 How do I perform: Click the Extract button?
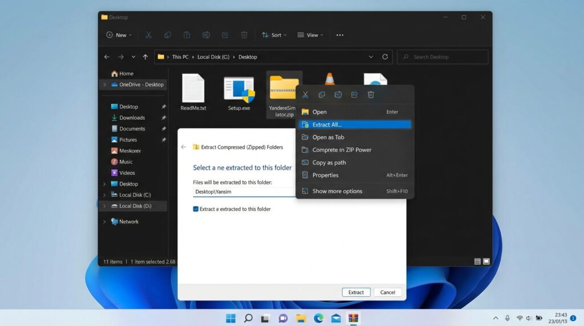(x=356, y=292)
